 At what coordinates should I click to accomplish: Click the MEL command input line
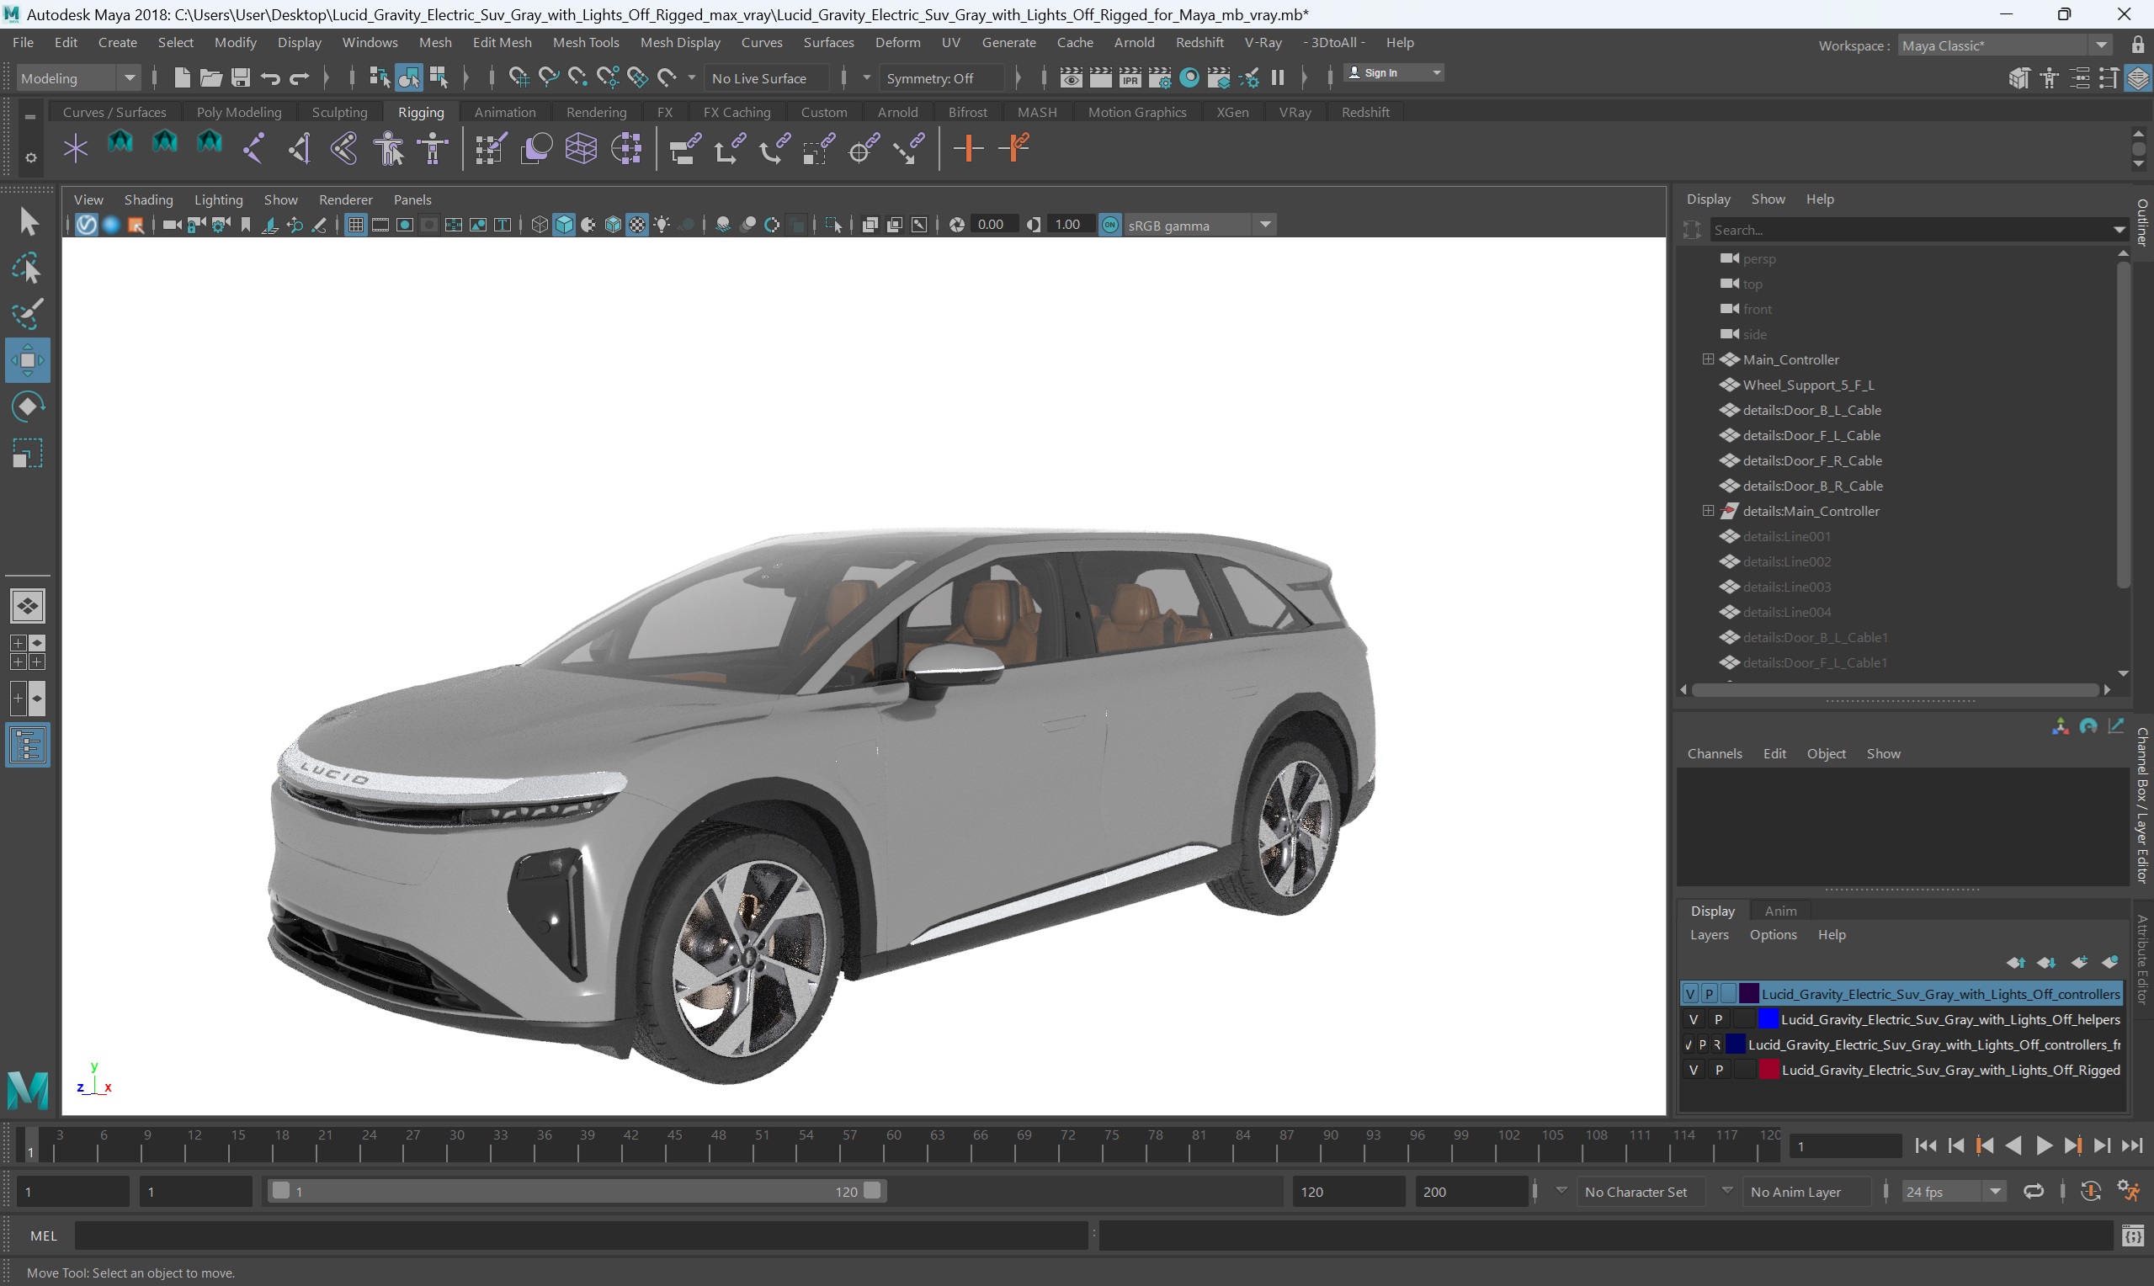click(581, 1236)
